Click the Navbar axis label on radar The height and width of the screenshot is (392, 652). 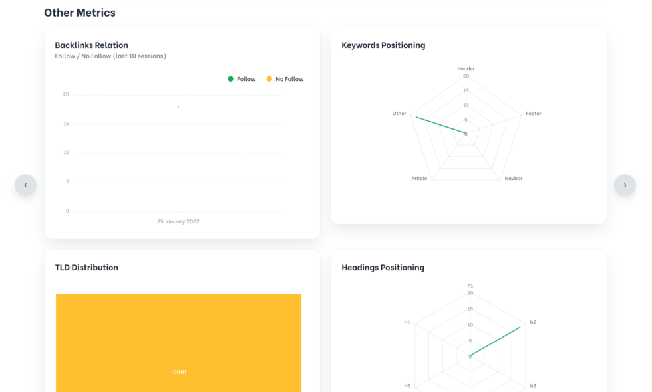click(x=513, y=179)
